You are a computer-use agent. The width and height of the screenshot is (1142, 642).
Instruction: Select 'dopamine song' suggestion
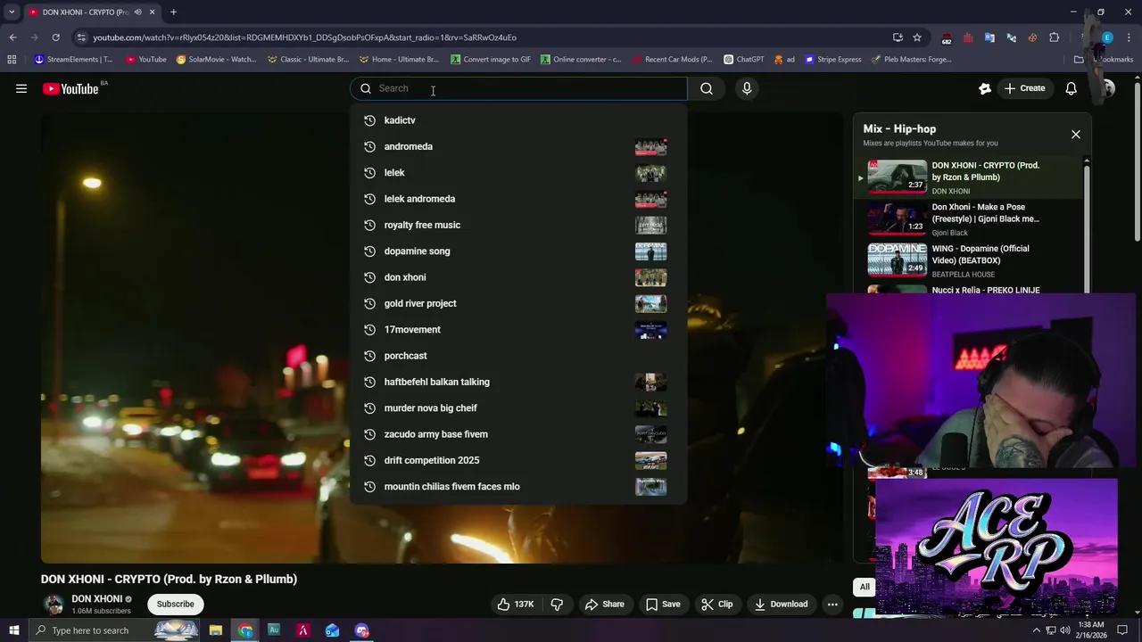point(518,251)
